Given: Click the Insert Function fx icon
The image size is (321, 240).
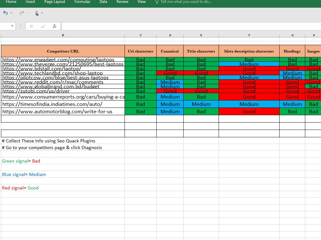Looking at the screenshot, I should [x=55, y=26].
